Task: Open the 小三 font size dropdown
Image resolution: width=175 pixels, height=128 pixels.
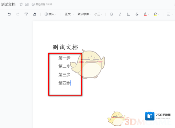Action: point(98,14)
